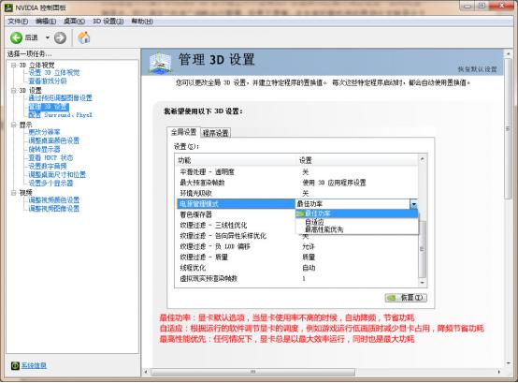Select the 最大预渲染帧数 row
518x383 pixels.
[x=297, y=183]
